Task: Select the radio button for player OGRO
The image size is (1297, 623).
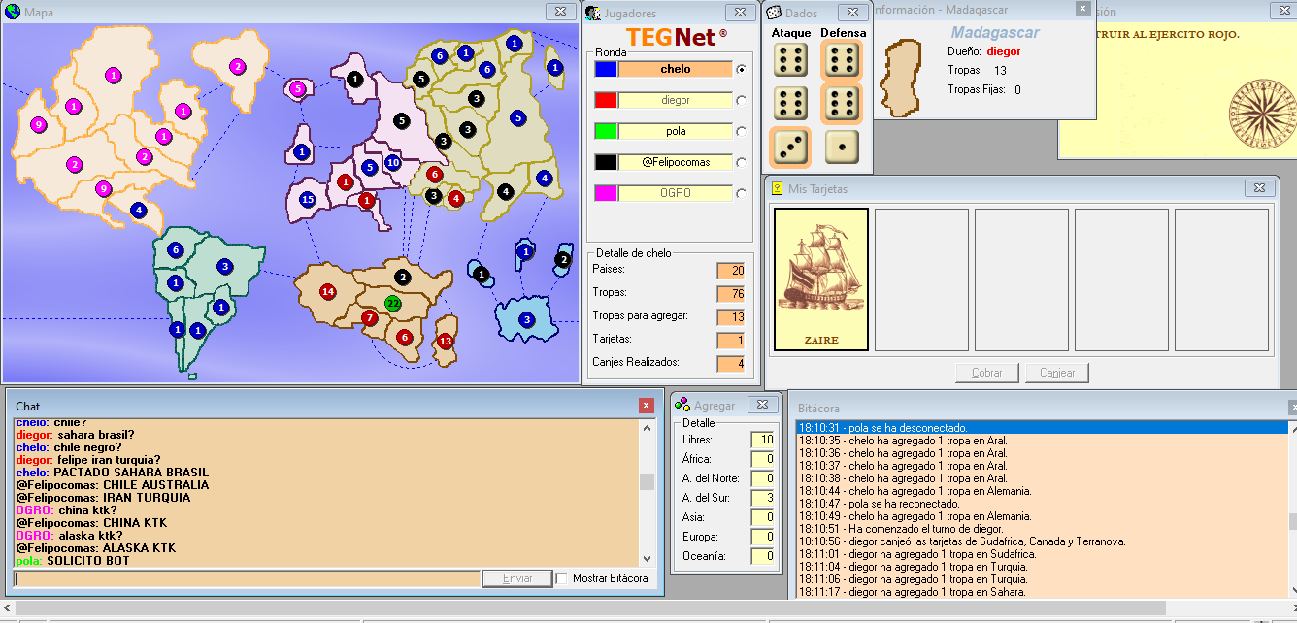Action: pos(742,193)
